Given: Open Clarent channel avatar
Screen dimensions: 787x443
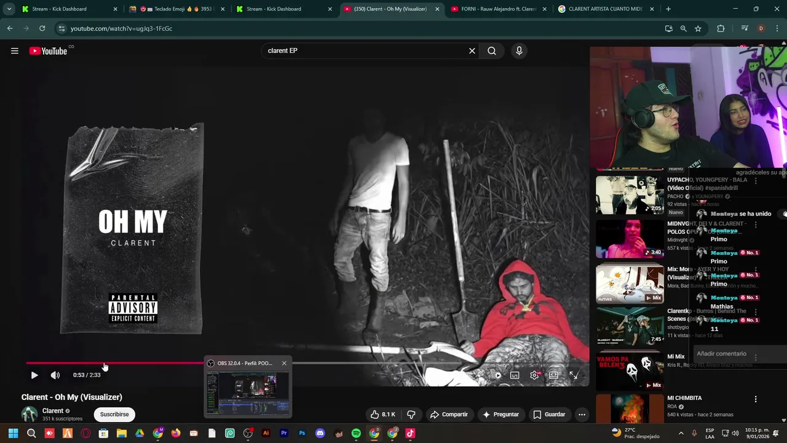Looking at the screenshot, I should point(30,414).
